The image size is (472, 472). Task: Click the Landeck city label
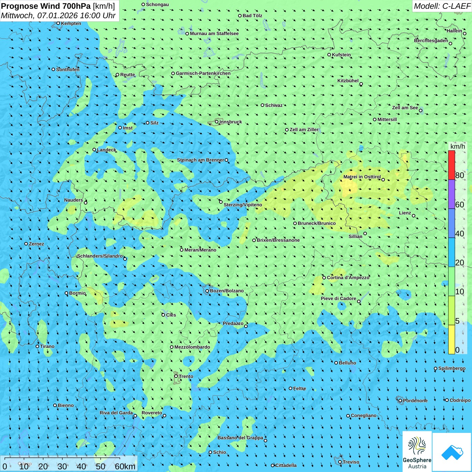107,150
